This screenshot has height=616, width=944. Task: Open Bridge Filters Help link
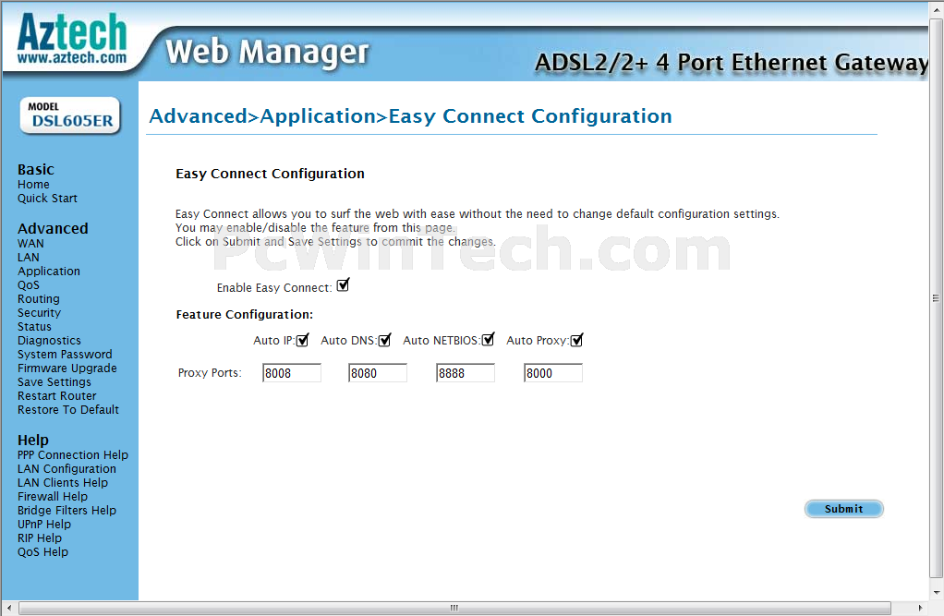(x=67, y=510)
